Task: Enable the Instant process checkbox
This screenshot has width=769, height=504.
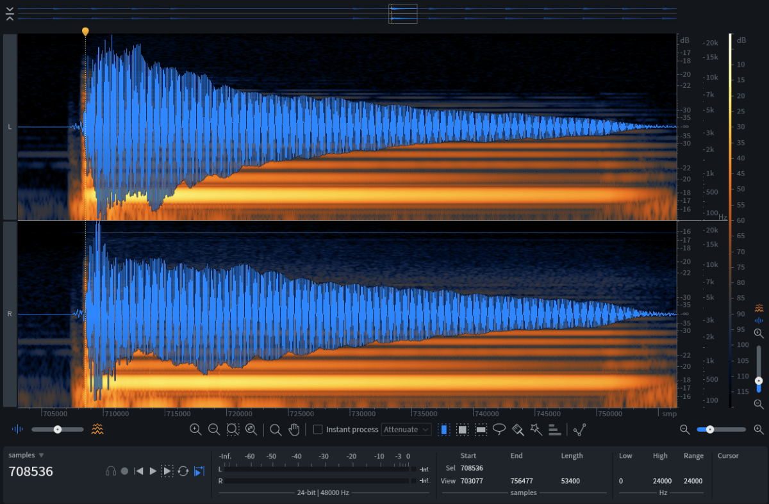Action: click(317, 429)
